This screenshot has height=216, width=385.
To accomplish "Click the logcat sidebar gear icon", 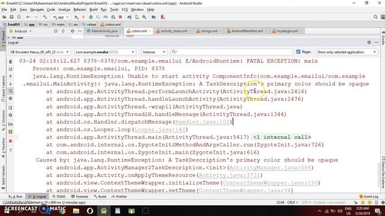I will pos(11,115).
